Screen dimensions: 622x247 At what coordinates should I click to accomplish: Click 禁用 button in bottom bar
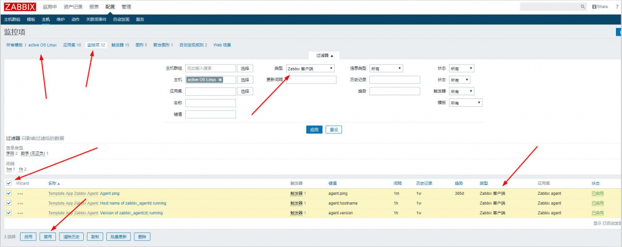click(x=47, y=237)
